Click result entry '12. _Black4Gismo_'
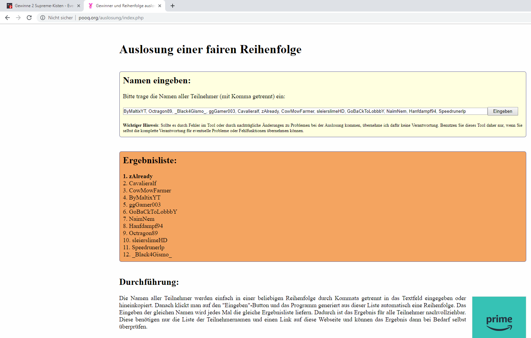 [x=147, y=254]
